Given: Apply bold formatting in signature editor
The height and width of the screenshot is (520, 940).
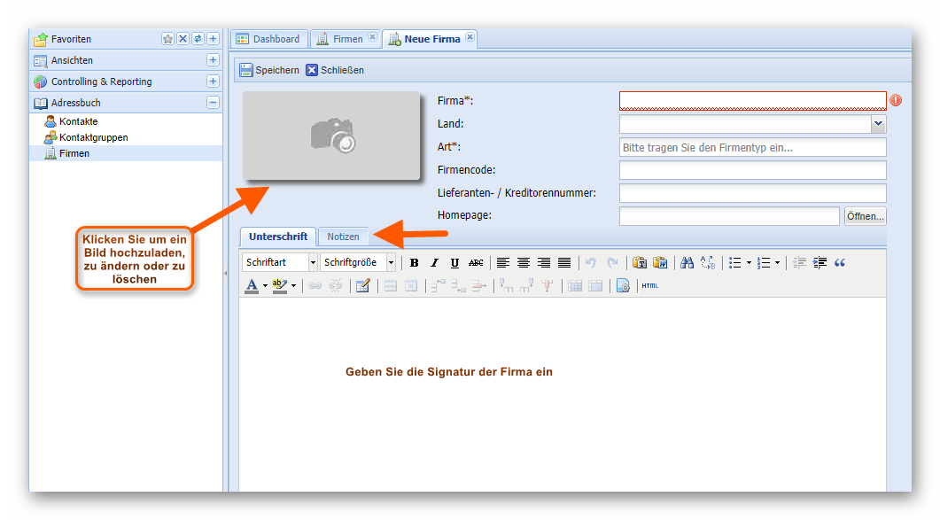Looking at the screenshot, I should click(x=414, y=263).
